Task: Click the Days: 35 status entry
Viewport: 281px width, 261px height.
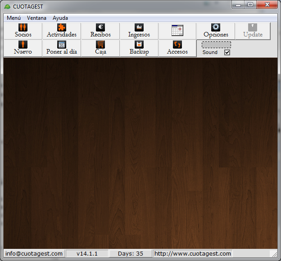Action: tap(131, 253)
